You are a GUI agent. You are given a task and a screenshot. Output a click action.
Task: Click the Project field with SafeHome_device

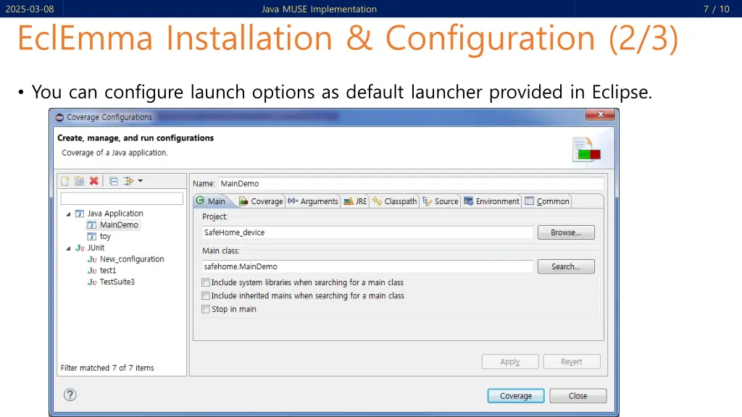(x=367, y=232)
